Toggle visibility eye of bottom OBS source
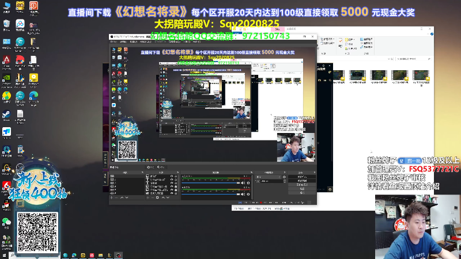Screen dimensions: 461x259 [172, 193]
